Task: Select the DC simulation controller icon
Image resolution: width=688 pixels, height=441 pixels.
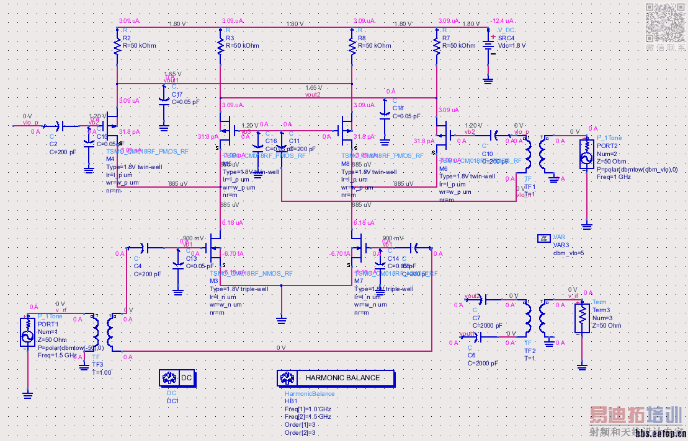Action: pyautogui.click(x=177, y=378)
